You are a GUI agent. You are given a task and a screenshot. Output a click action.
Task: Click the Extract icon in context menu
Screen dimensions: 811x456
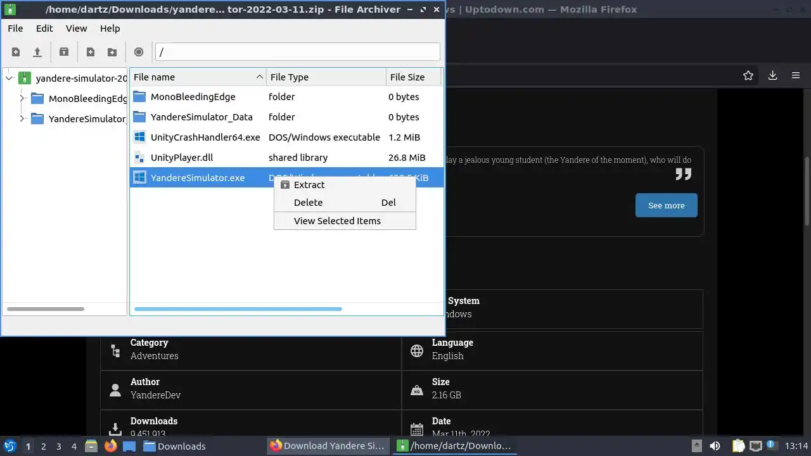(285, 185)
